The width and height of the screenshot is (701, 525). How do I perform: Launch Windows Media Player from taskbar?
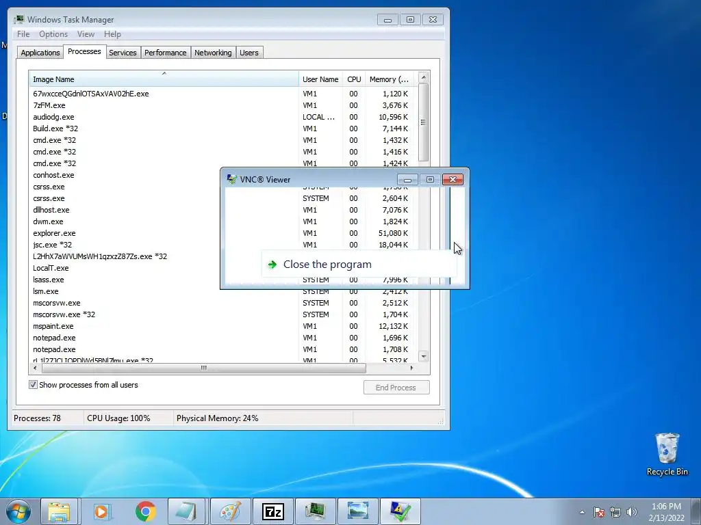click(x=103, y=511)
